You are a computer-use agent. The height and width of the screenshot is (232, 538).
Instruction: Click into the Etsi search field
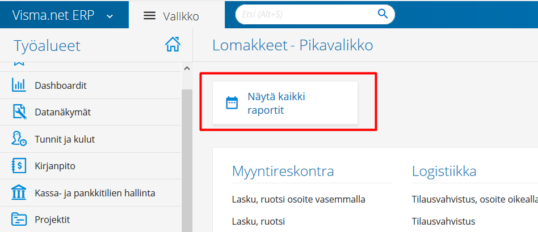(x=306, y=14)
